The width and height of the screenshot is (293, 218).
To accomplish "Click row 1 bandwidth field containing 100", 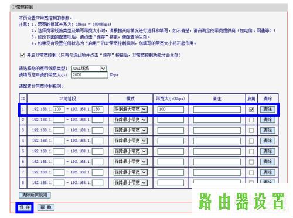I will pos(171,109).
